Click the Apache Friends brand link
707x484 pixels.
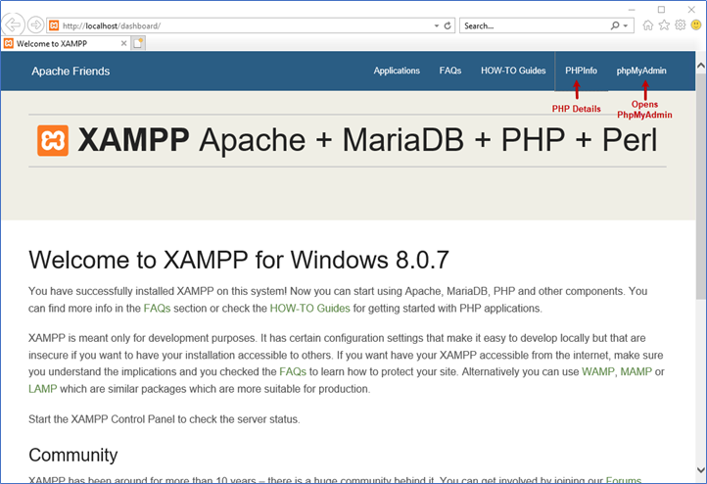coord(71,72)
